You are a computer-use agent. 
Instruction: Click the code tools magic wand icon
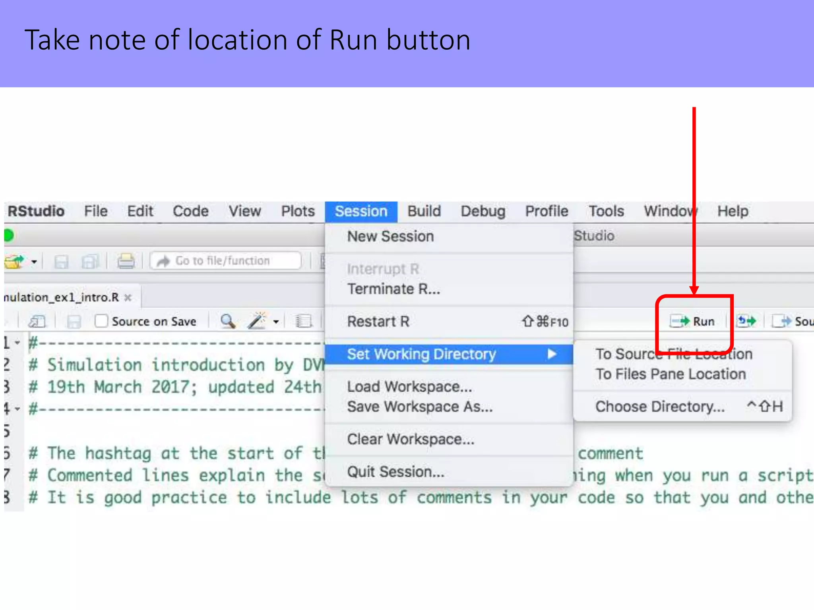point(257,320)
